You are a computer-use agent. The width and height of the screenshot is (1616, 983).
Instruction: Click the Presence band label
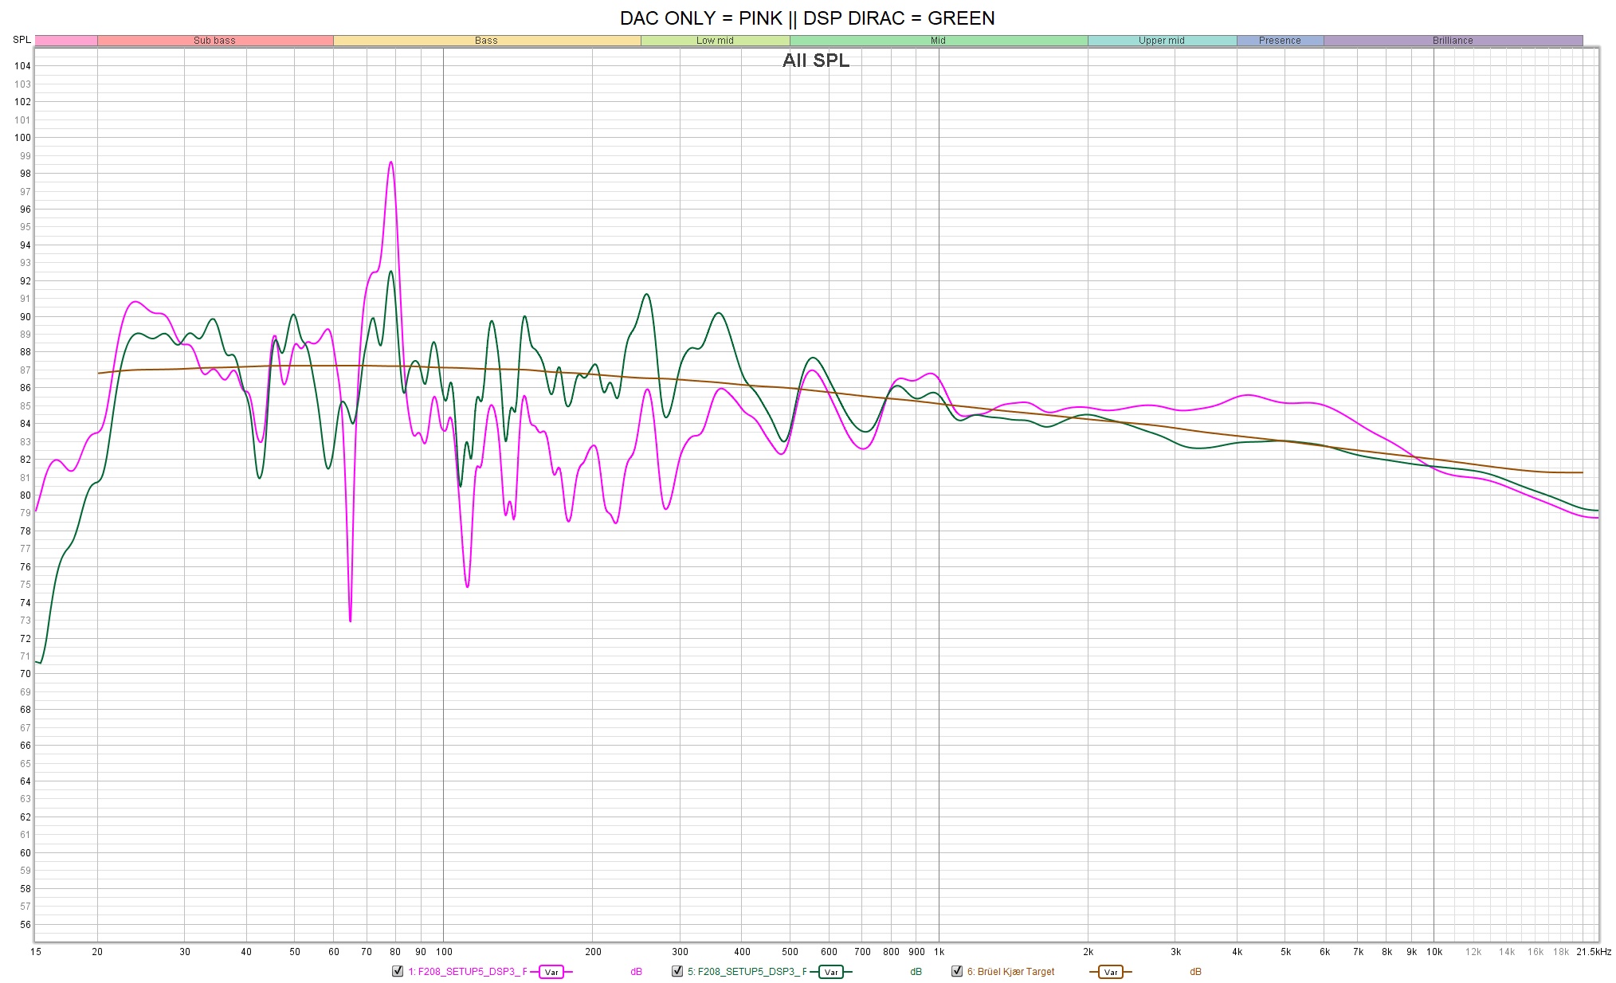point(1280,41)
